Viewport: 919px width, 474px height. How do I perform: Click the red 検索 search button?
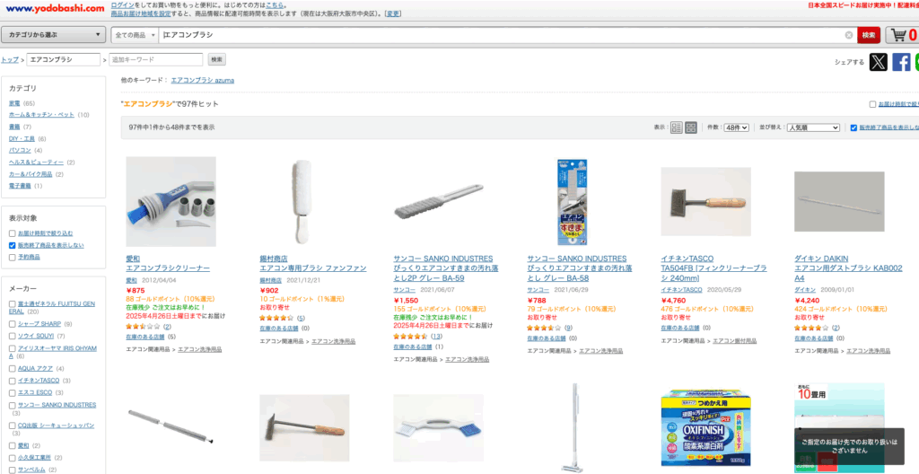(869, 35)
